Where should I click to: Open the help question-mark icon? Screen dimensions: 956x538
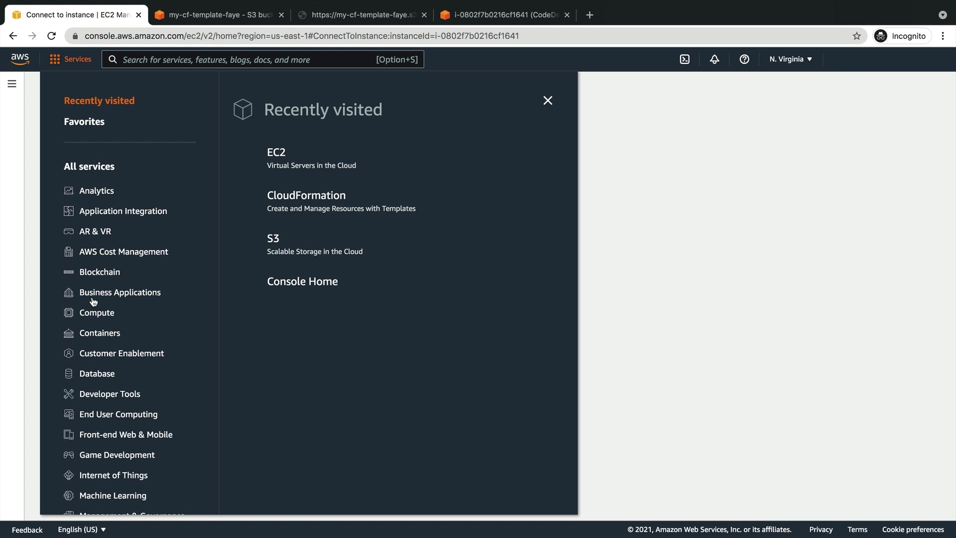(744, 59)
